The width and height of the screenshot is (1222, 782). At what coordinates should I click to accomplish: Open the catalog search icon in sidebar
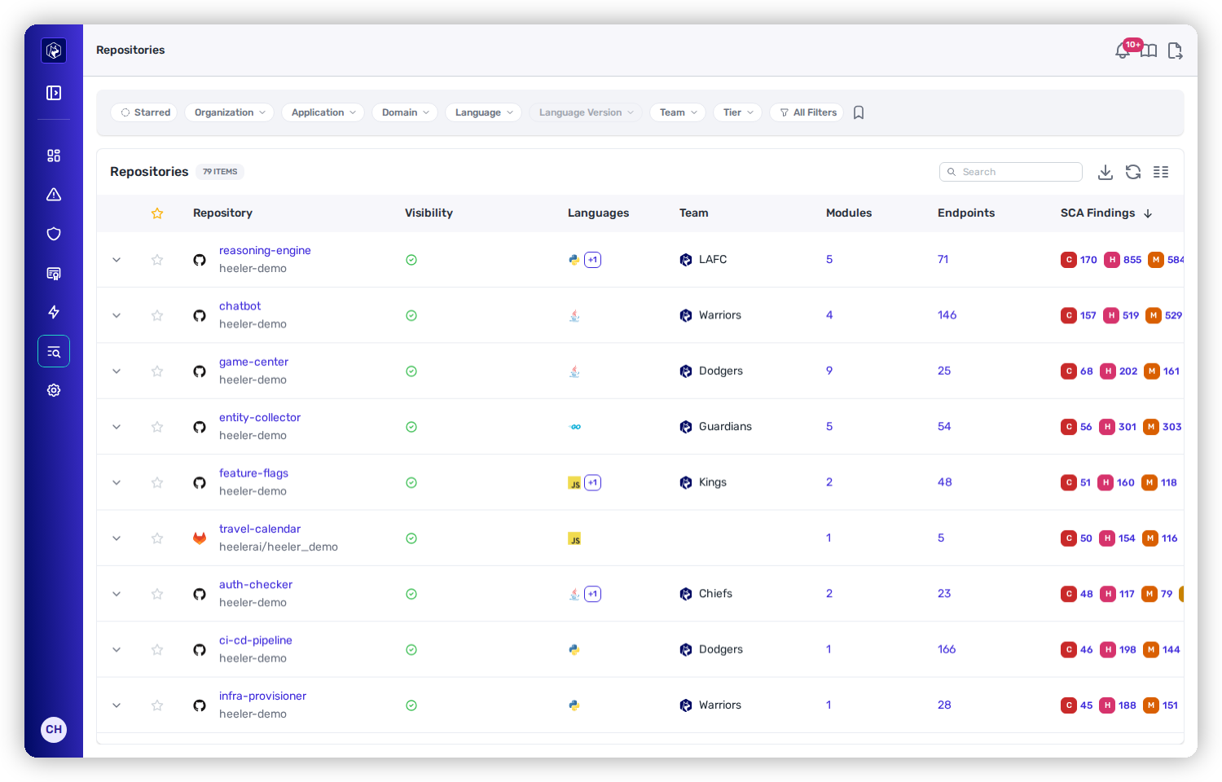coord(54,351)
